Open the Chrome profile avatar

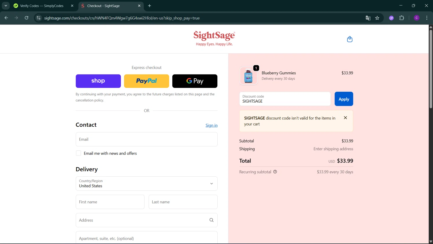[417, 18]
